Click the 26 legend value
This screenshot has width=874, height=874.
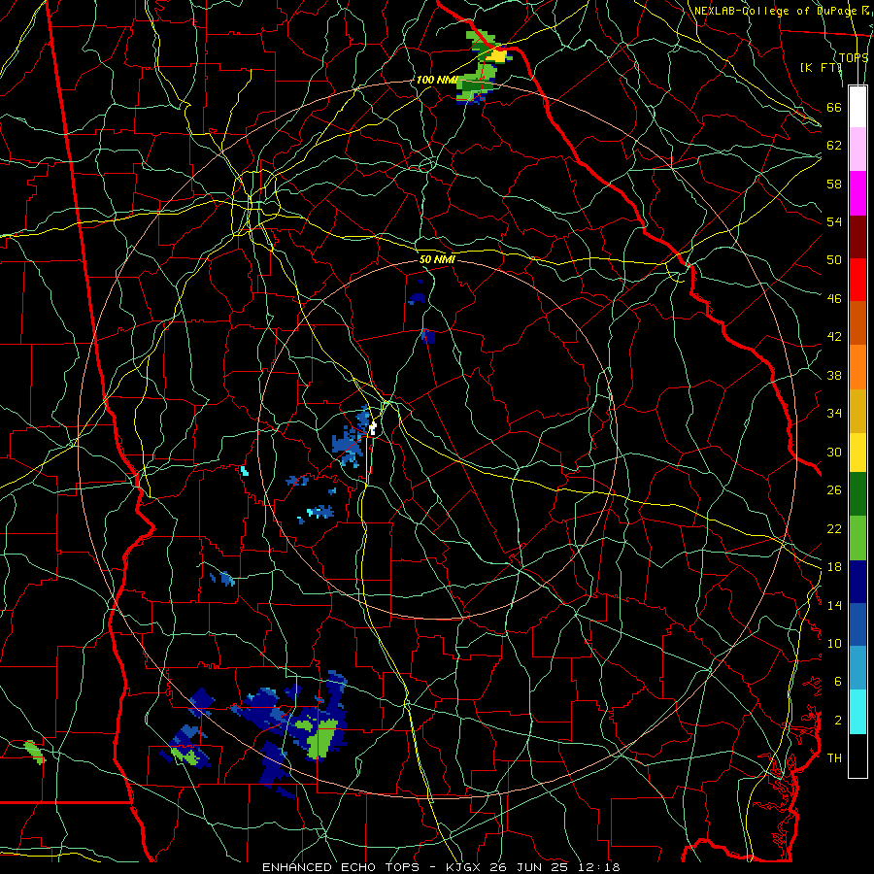pos(834,490)
